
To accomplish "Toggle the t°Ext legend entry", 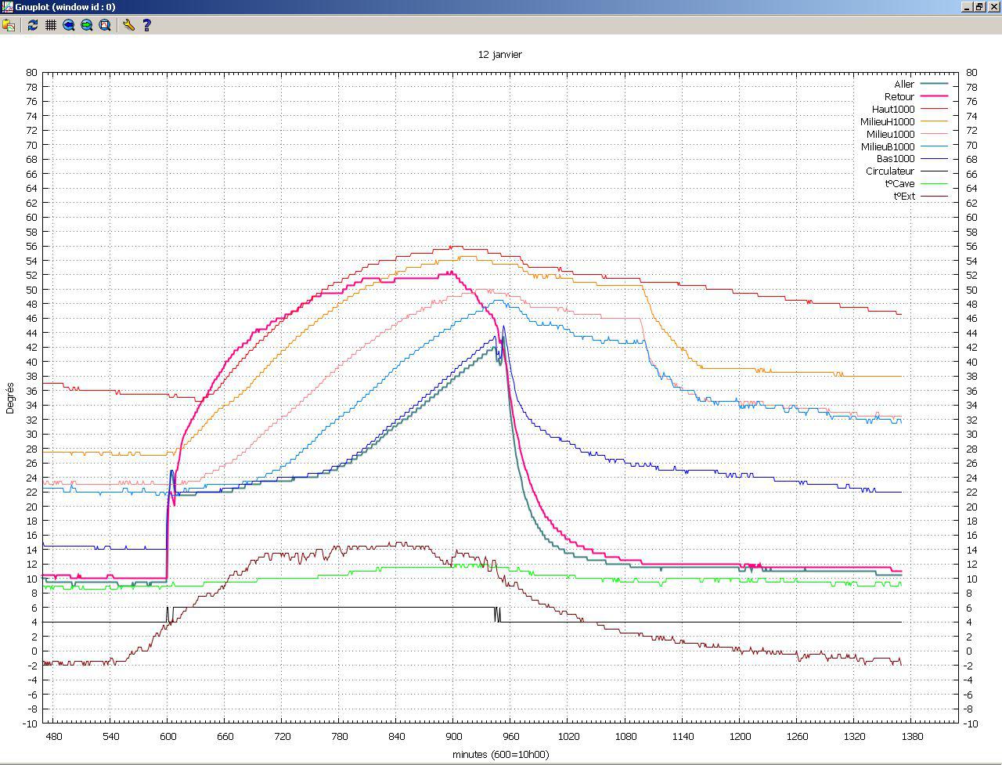I will (921, 197).
